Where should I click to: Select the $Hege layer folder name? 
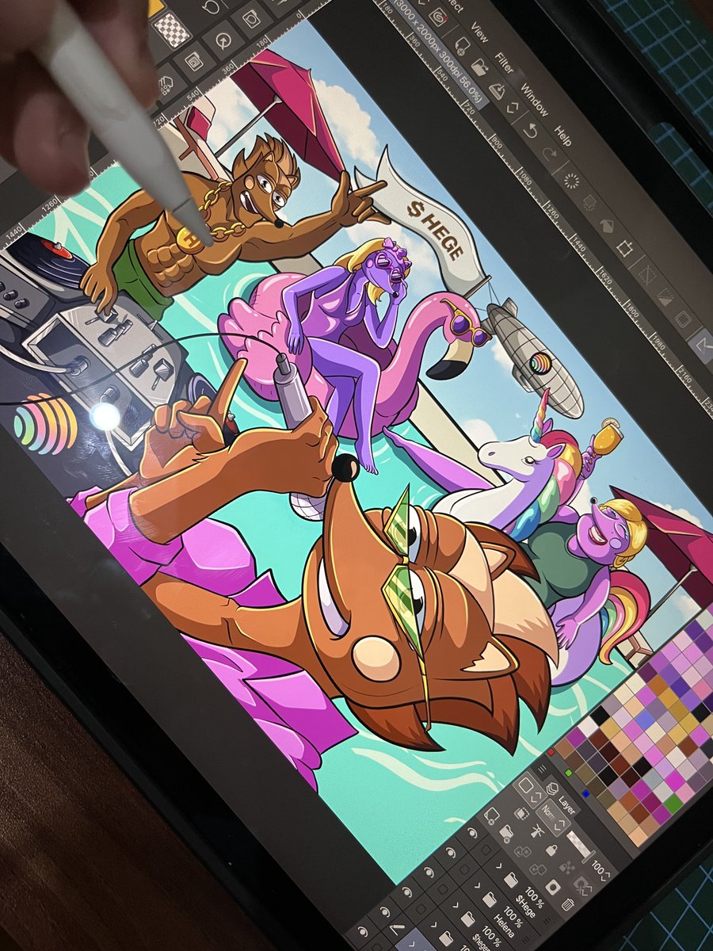[525, 905]
